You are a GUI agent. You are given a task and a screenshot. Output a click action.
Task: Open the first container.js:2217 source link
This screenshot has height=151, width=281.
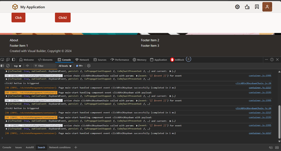pos(260,88)
